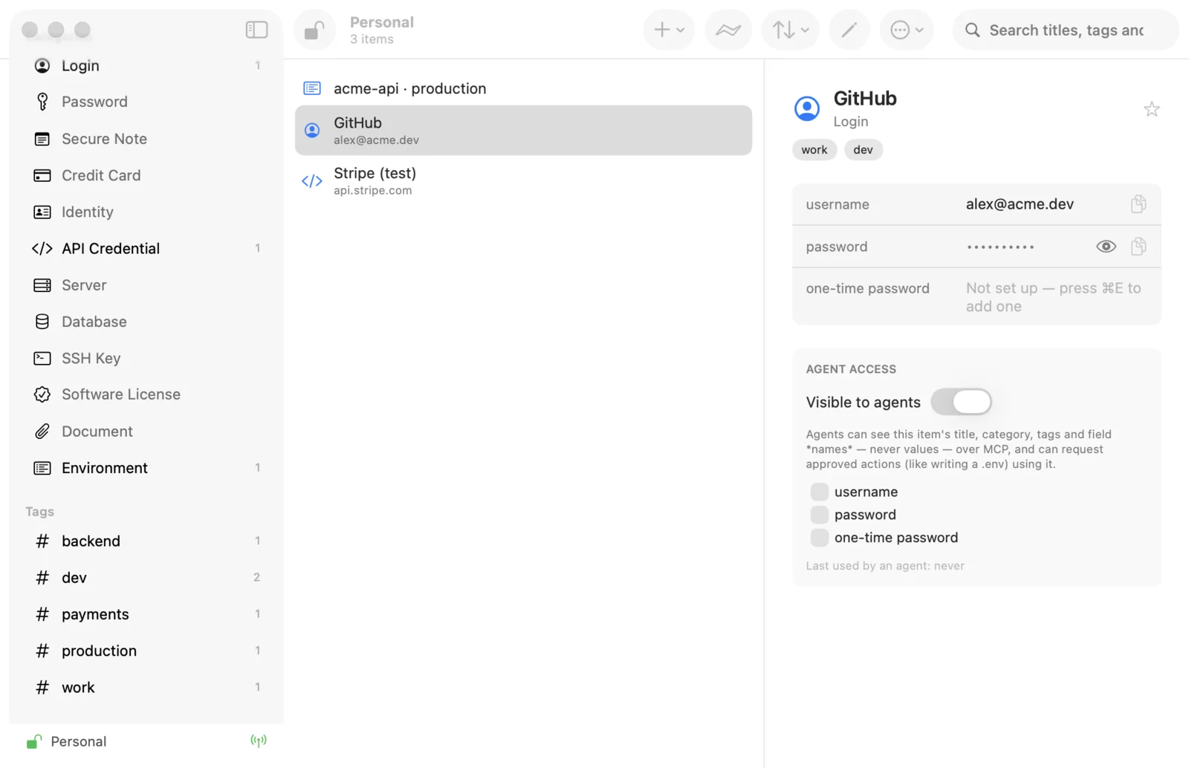Click the GitHub login avatar icon

pos(807,108)
